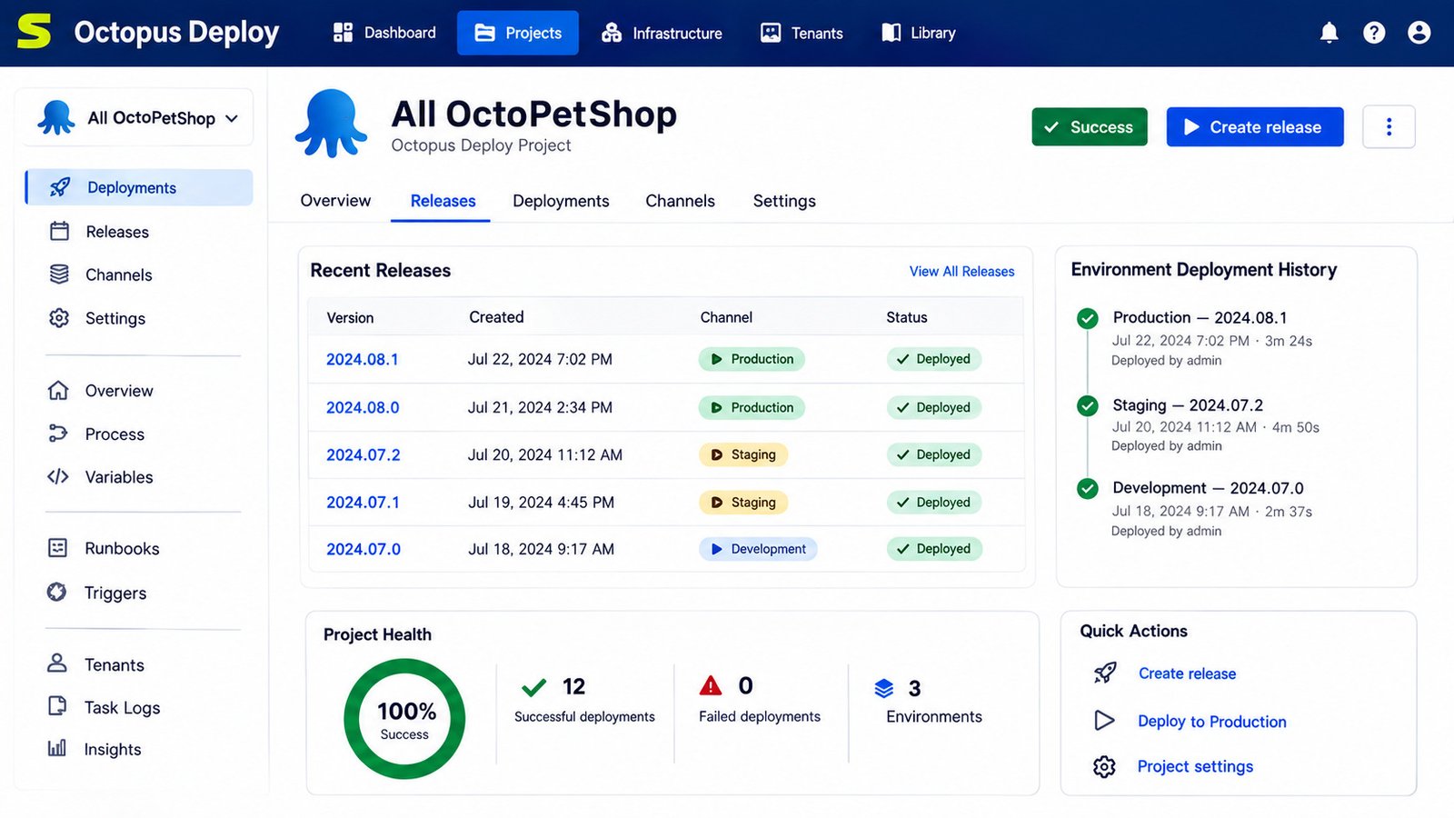This screenshot has height=818, width=1454.
Task: Switch to the Deployments tab
Action: click(x=561, y=201)
